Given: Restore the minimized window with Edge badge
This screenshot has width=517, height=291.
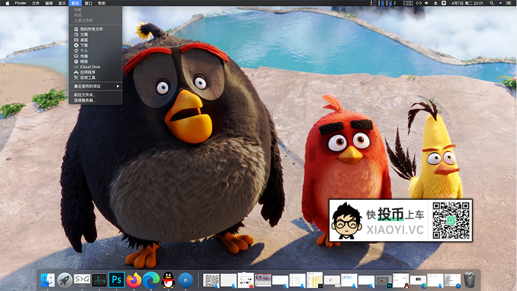Looking at the screenshot, I should point(417,282).
